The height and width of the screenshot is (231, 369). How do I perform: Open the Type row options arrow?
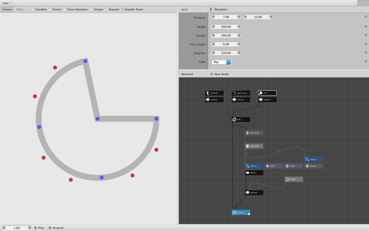pos(365,62)
